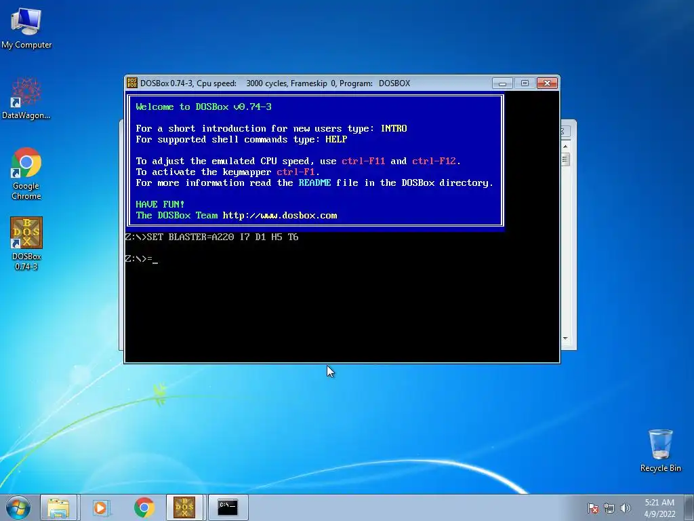Open the network tray icon
The width and height of the screenshot is (694, 521).
pyautogui.click(x=609, y=508)
